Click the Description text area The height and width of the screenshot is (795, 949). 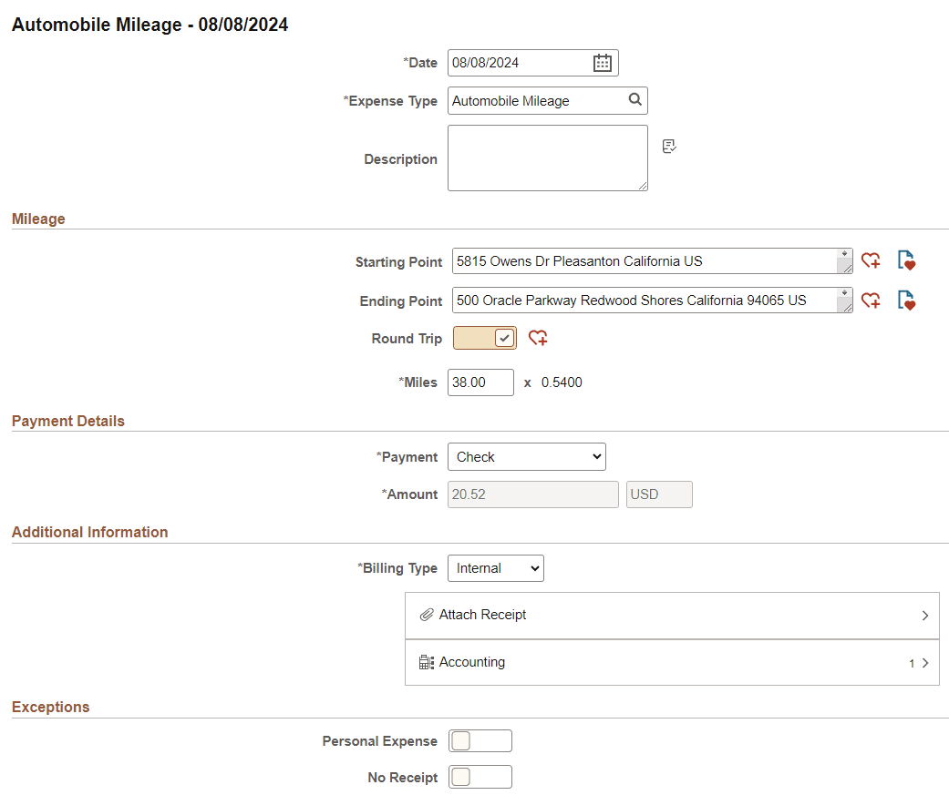click(x=547, y=158)
